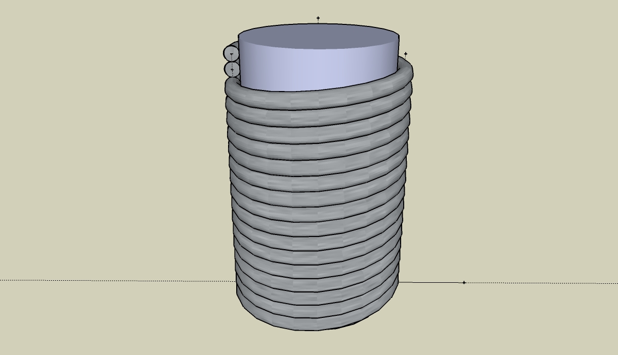Image resolution: width=618 pixels, height=355 pixels.
Task: Select the guide point at the coil's upper right
Action: 406,54
